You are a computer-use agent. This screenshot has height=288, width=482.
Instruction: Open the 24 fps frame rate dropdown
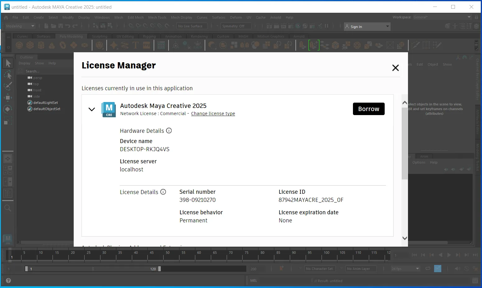click(406, 269)
